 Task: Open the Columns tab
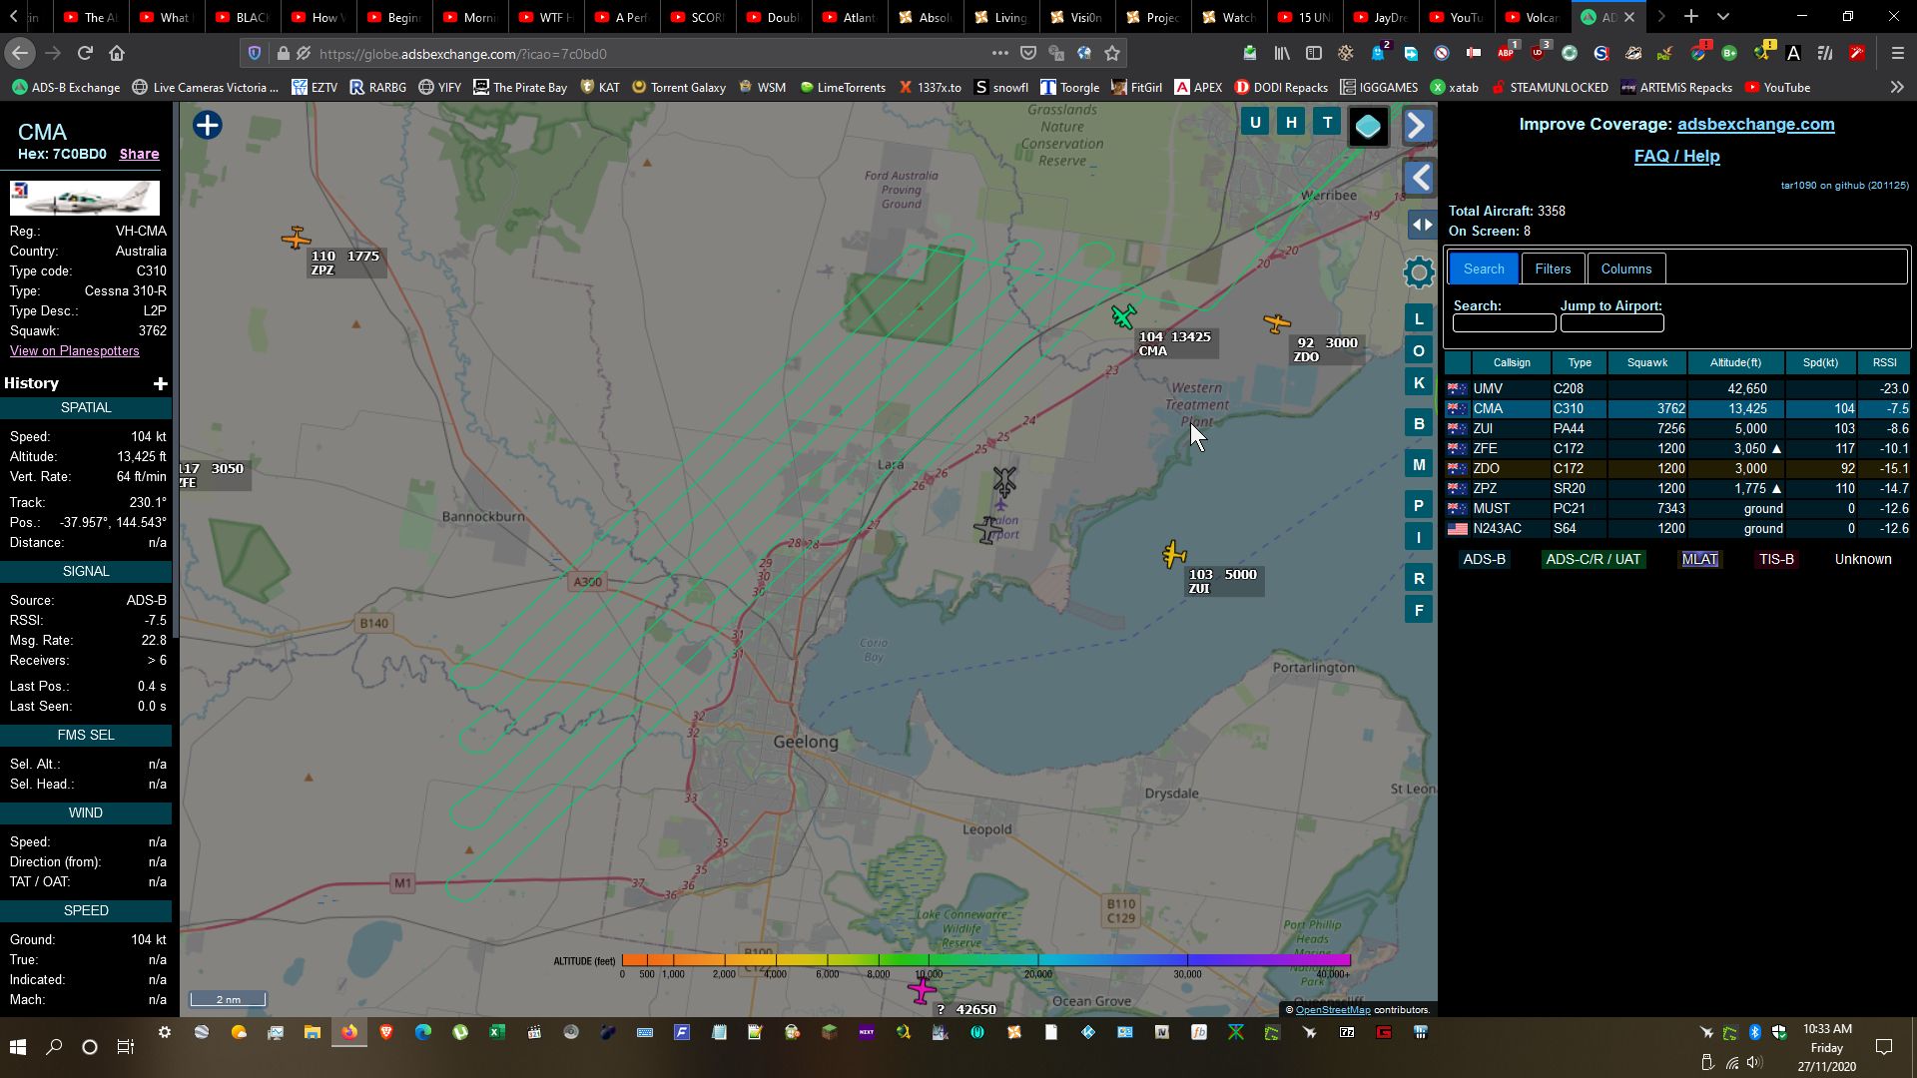coord(1625,269)
